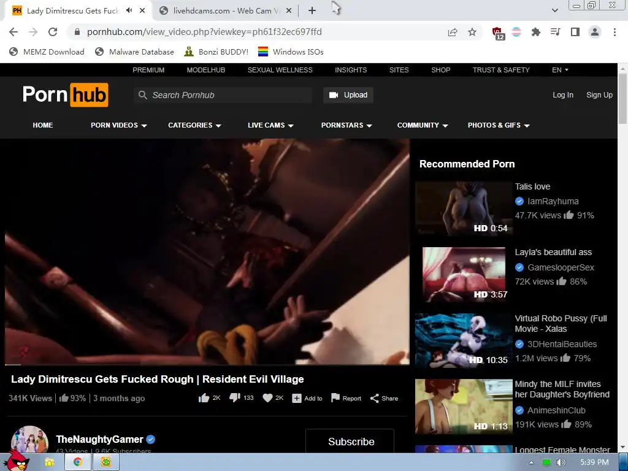Open Chrome's three-dot menu
628x471 pixels.
(615, 32)
